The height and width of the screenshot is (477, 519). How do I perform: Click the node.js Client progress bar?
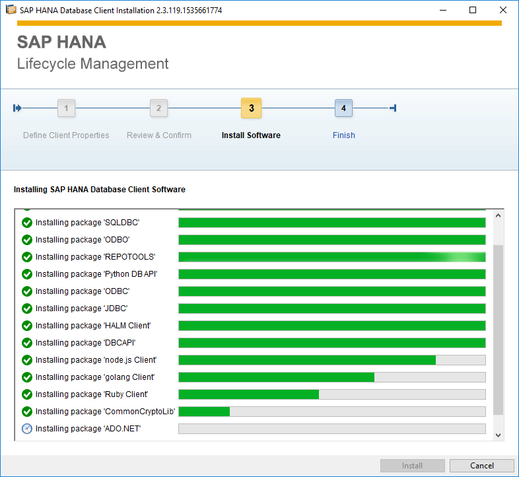(x=332, y=360)
